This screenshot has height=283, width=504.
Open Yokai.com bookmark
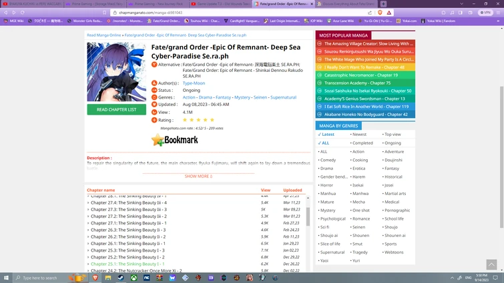click(x=407, y=21)
